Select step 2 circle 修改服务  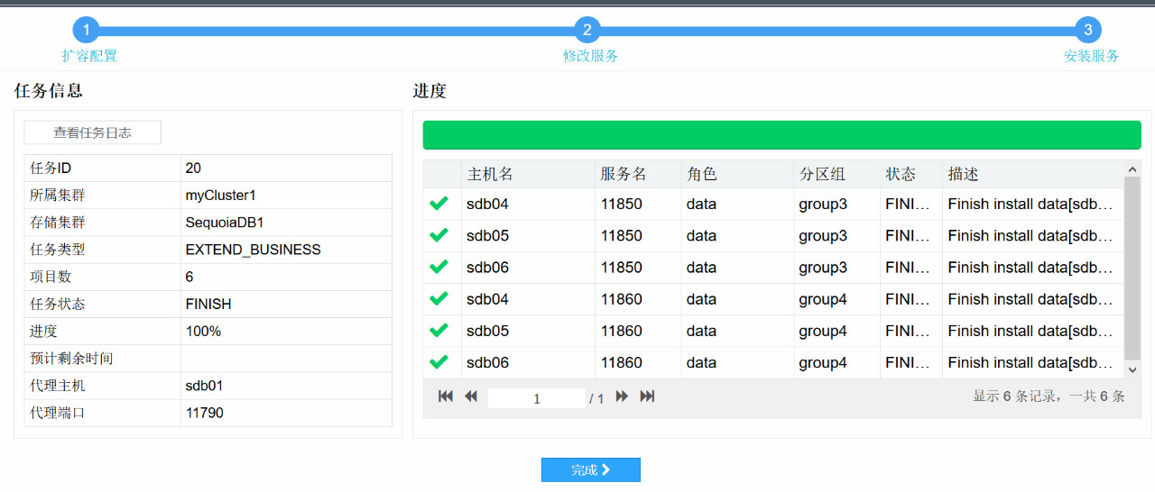pos(587,30)
